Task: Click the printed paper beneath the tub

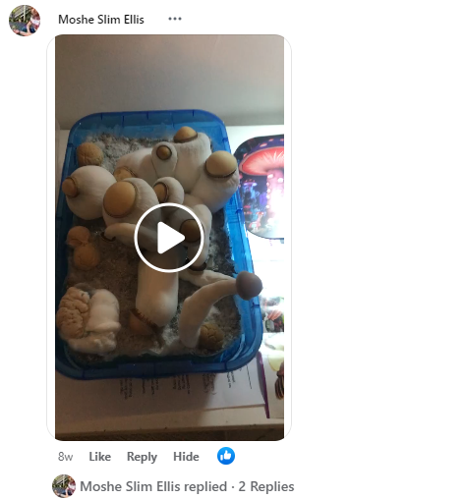Action: click(184, 391)
